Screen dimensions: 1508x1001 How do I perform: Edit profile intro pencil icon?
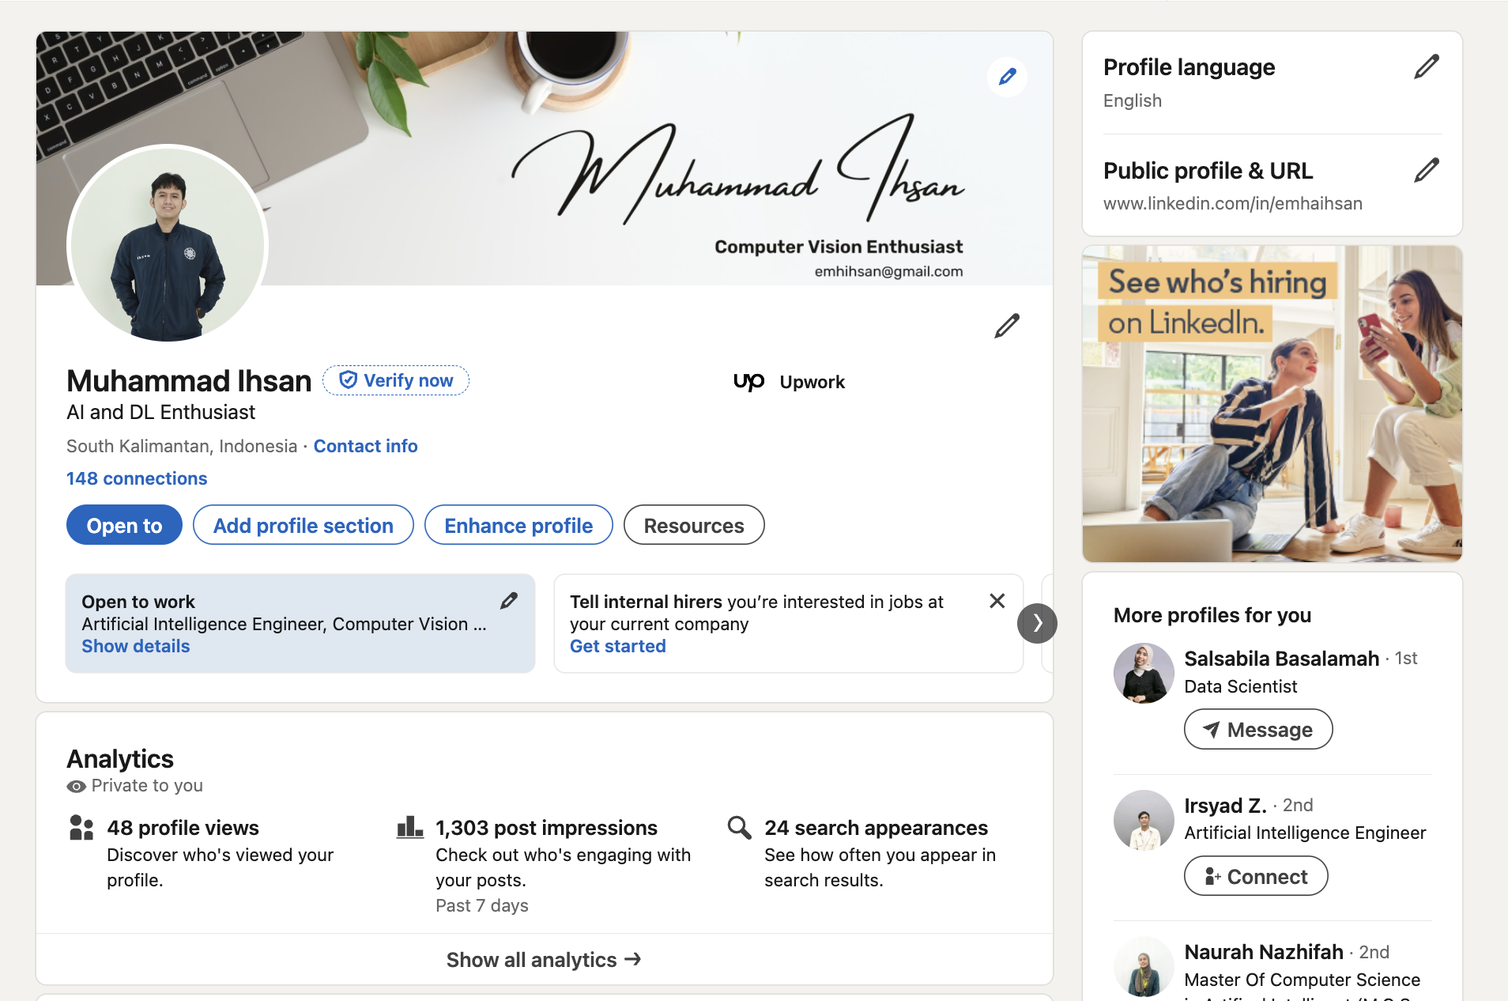click(x=1007, y=326)
